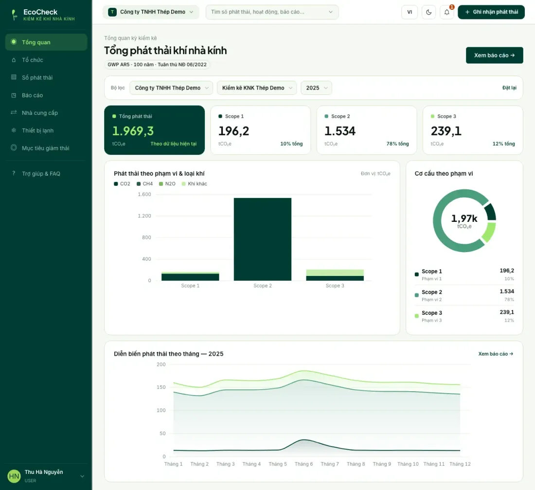Click Xem báo cáo link in monthly chart
The height and width of the screenshot is (490, 535).
tap(496, 354)
